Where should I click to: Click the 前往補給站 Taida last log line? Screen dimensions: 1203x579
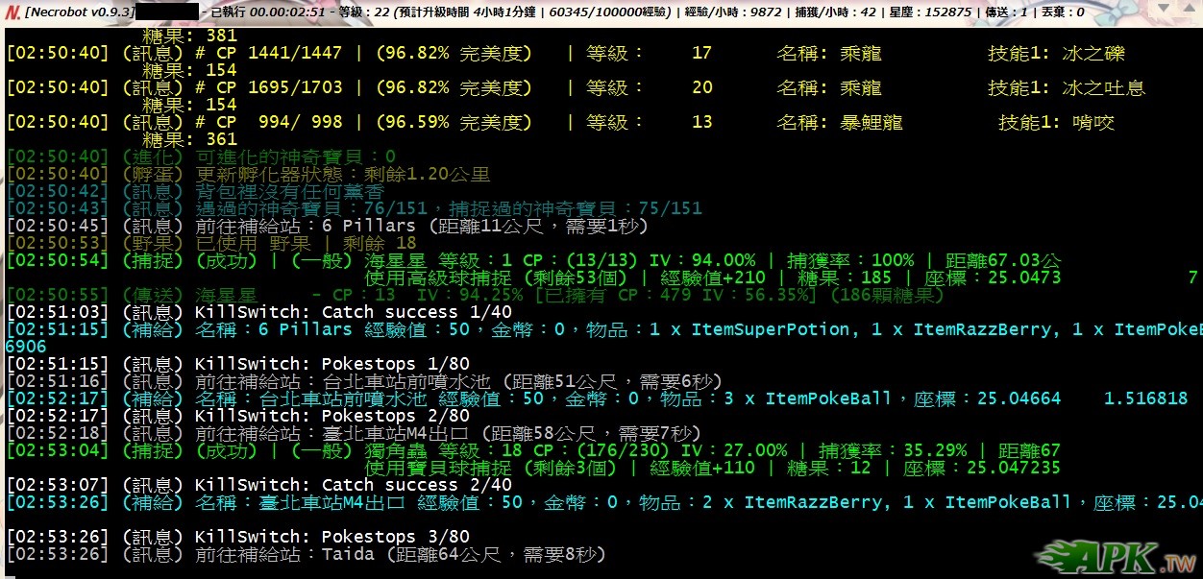pyautogui.click(x=306, y=555)
